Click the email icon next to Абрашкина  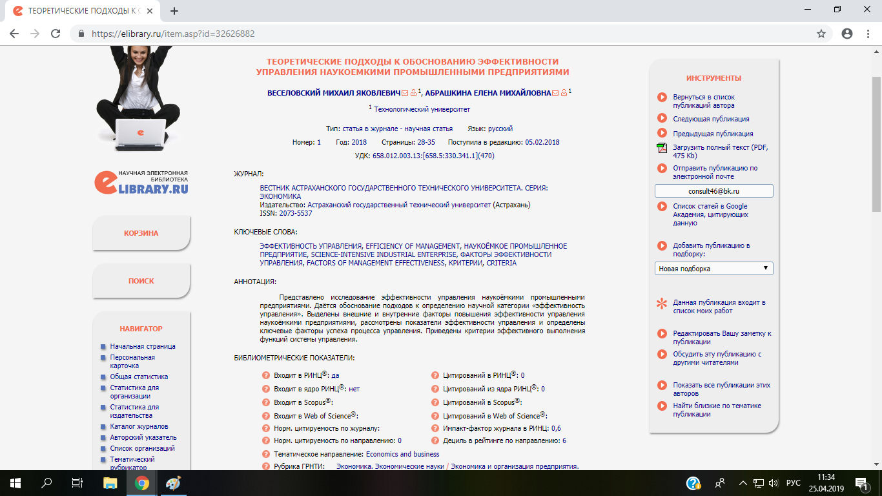pos(555,93)
